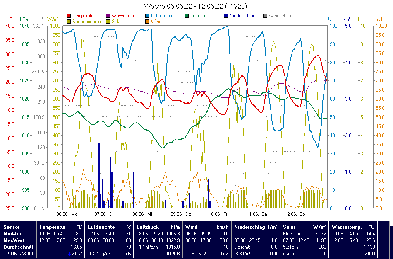The width and height of the screenshot is (393, 259).
Task: Click the '11.06. Sa' date label
Action: point(257,214)
